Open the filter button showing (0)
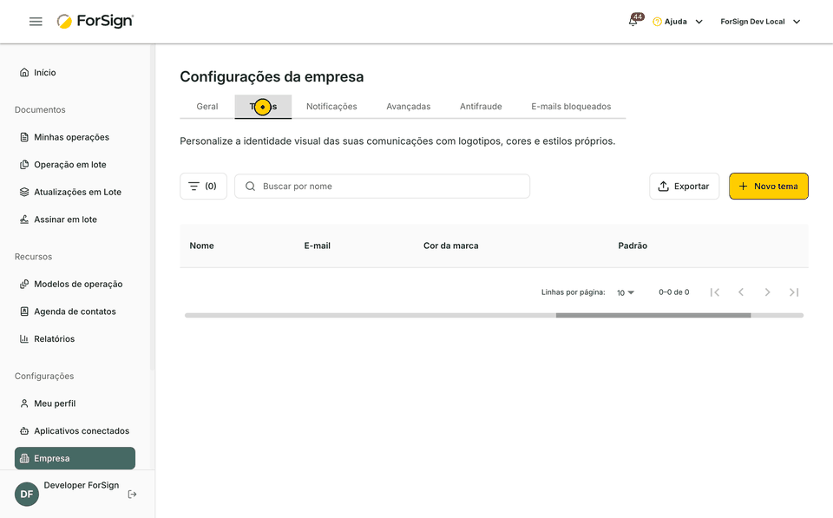 pos(203,187)
